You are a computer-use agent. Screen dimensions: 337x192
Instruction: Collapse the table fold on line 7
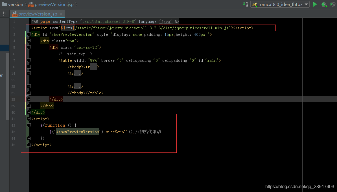[29, 60]
